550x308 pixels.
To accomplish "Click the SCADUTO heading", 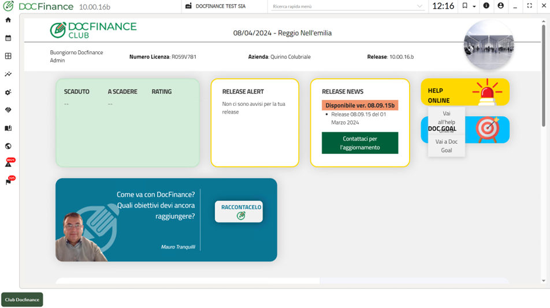I will point(76,91).
